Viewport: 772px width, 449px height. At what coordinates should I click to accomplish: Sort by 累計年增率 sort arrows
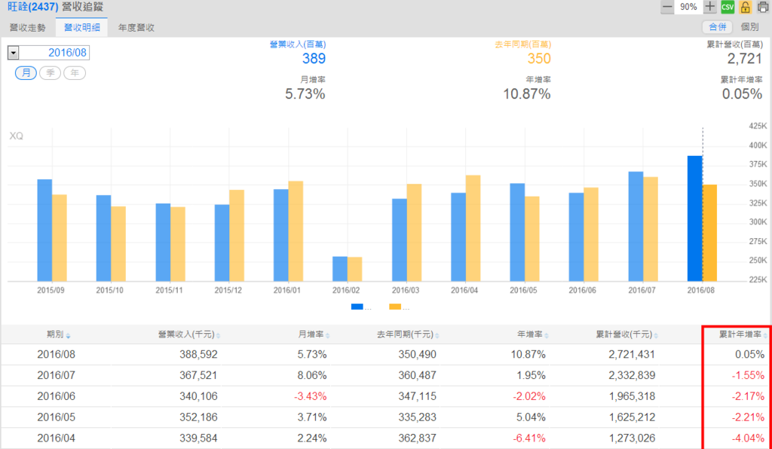[766, 335]
